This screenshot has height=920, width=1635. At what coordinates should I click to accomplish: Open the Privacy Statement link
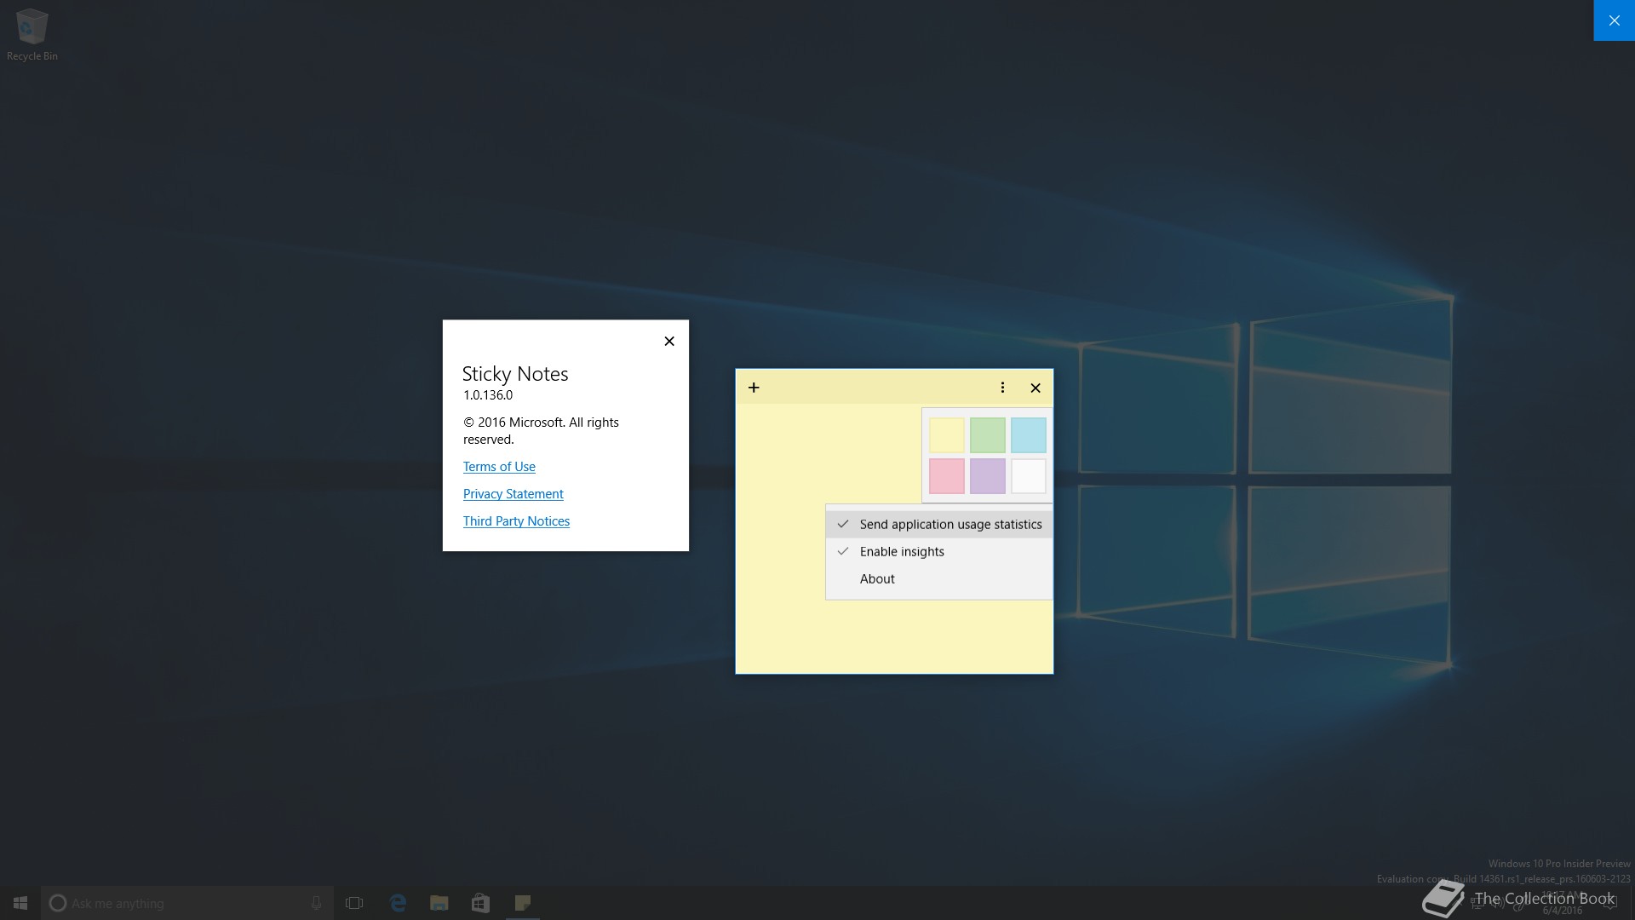(x=513, y=494)
